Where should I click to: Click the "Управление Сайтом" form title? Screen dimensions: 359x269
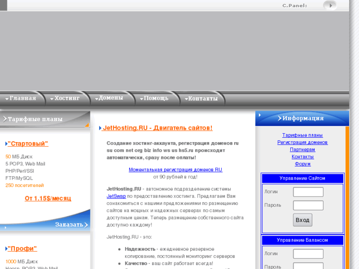point(302,178)
